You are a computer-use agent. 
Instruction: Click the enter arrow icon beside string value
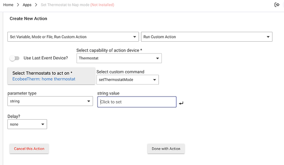point(181,103)
